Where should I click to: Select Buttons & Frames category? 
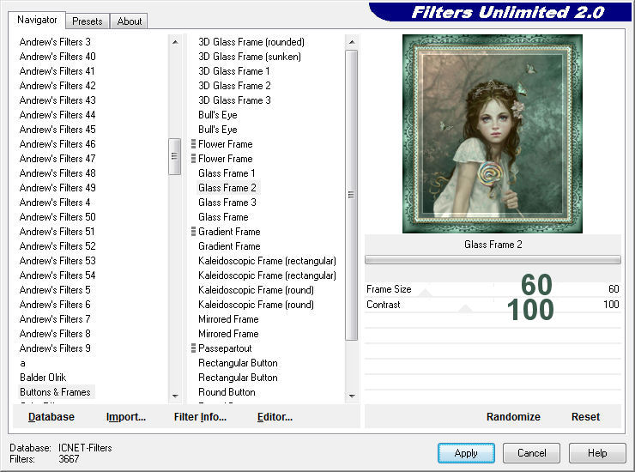pos(55,392)
